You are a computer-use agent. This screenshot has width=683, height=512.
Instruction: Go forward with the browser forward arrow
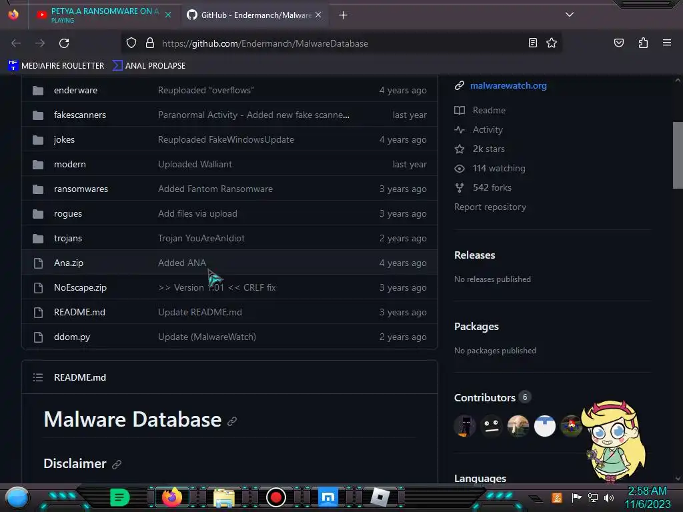point(40,43)
